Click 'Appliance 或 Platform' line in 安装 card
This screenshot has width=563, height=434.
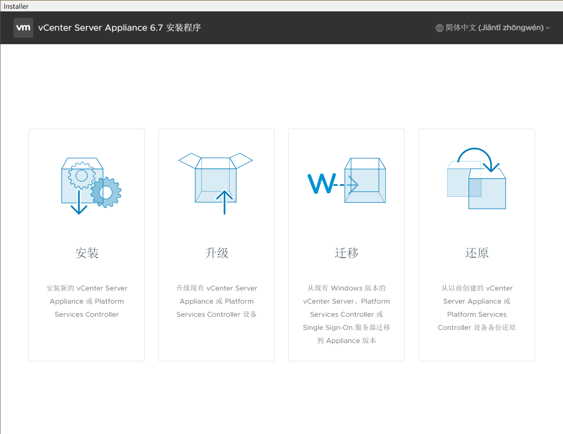pyautogui.click(x=87, y=301)
